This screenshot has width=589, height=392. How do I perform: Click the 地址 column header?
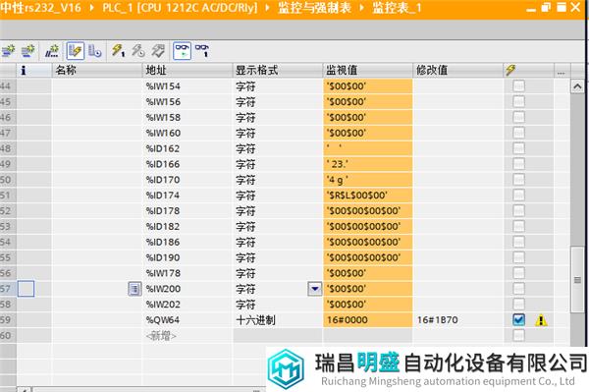(x=187, y=71)
